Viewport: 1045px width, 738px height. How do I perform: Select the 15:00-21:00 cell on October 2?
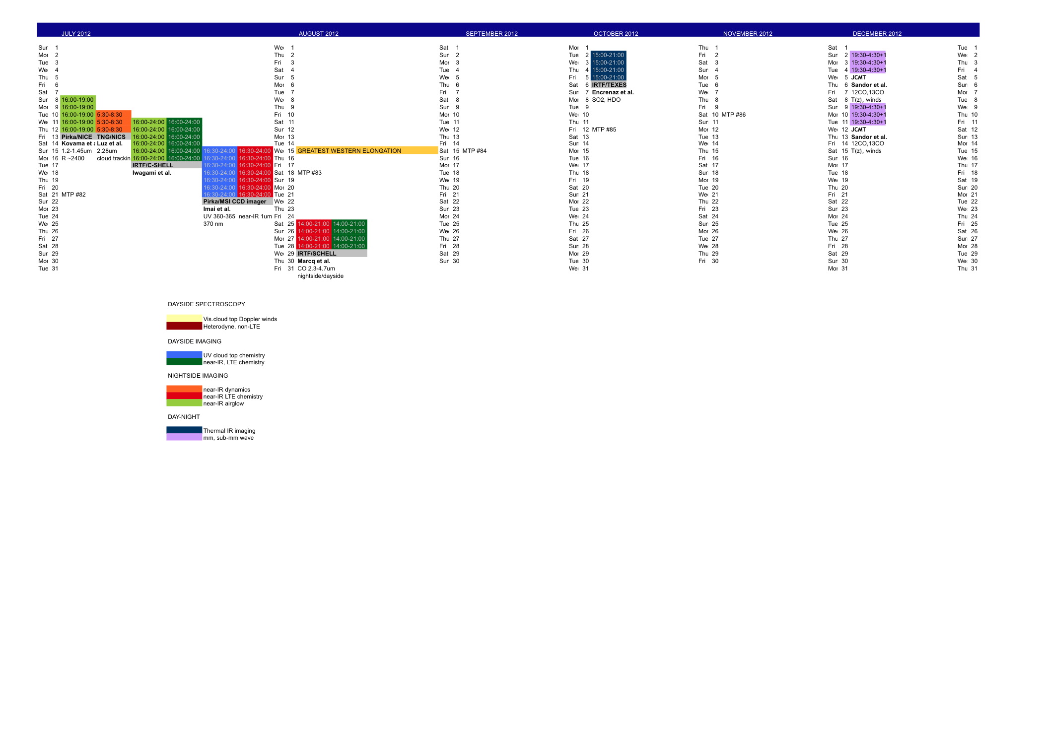click(608, 55)
